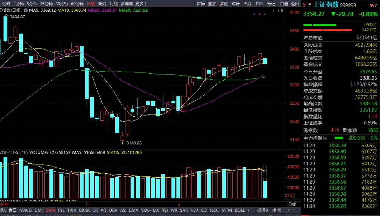This screenshot has height=216, width=380.
Task: Select the DMI indicator tab
Action: click(x=39, y=210)
